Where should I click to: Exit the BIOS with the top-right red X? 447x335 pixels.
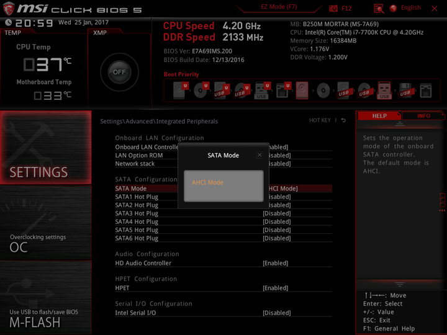tap(435, 9)
